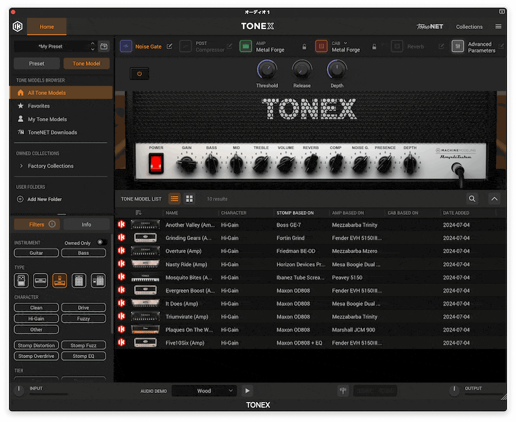Select the highlighted amp combo type filter
The height and width of the screenshot is (422, 516).
[59, 281]
